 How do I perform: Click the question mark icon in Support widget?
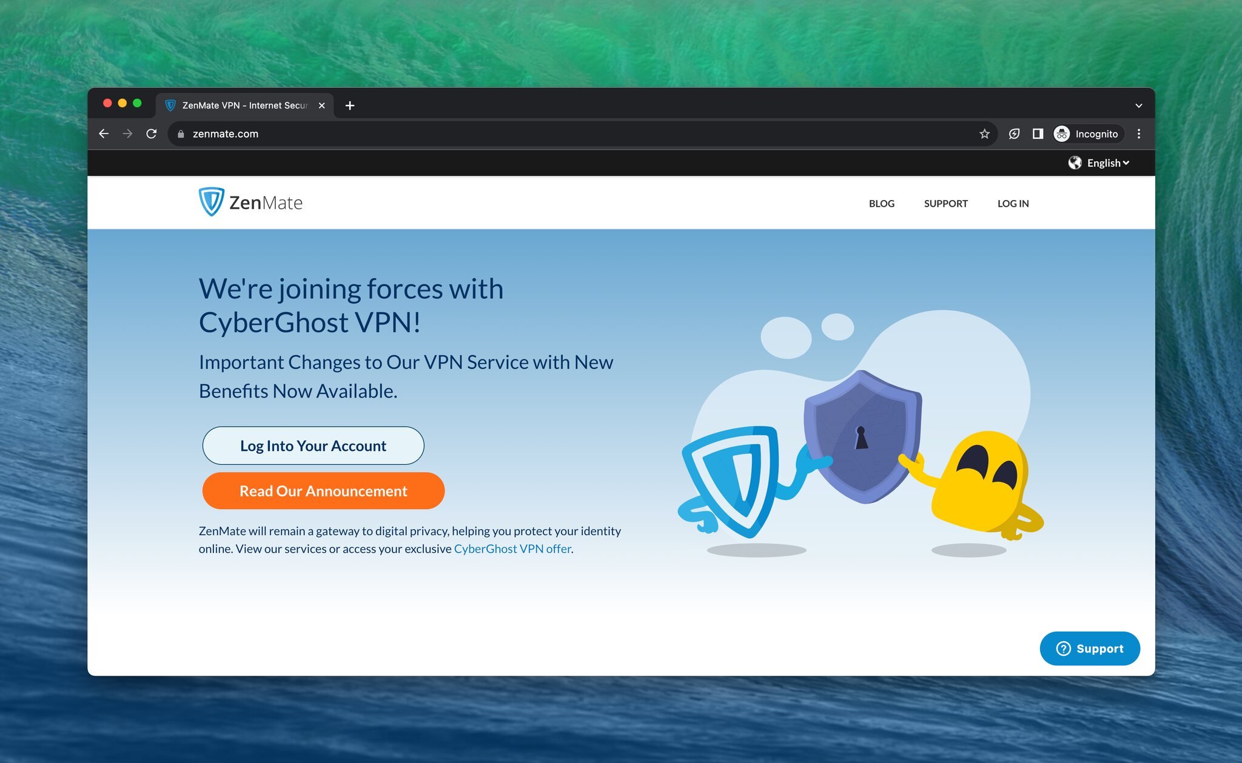[1064, 648]
